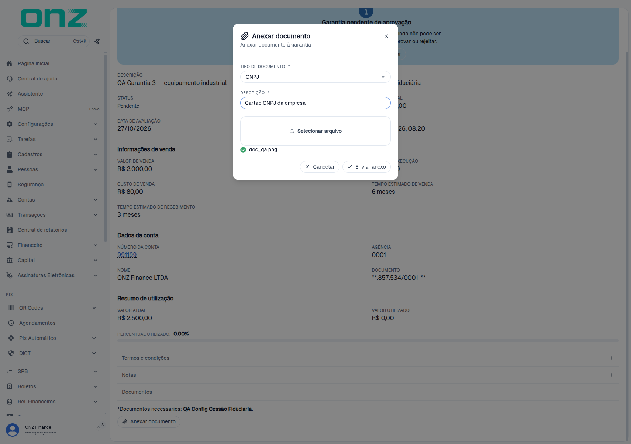The height and width of the screenshot is (444, 631).
Task: Open the SPB menu item
Action: [x=53, y=371]
